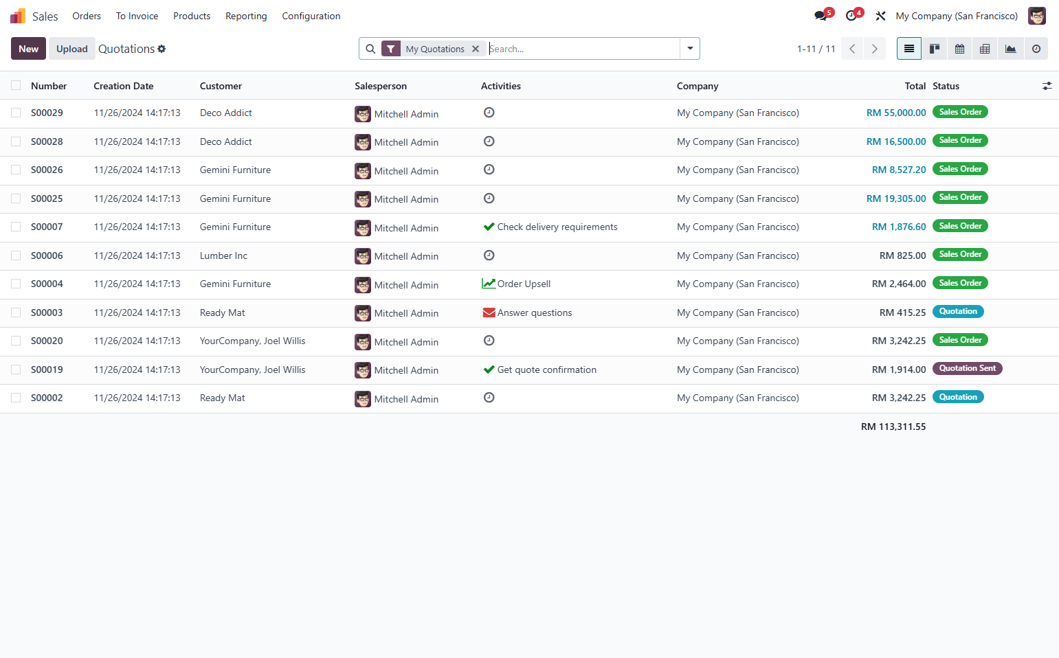Schedule an activity for order S00029
Image resolution: width=1059 pixels, height=658 pixels.
click(x=489, y=113)
